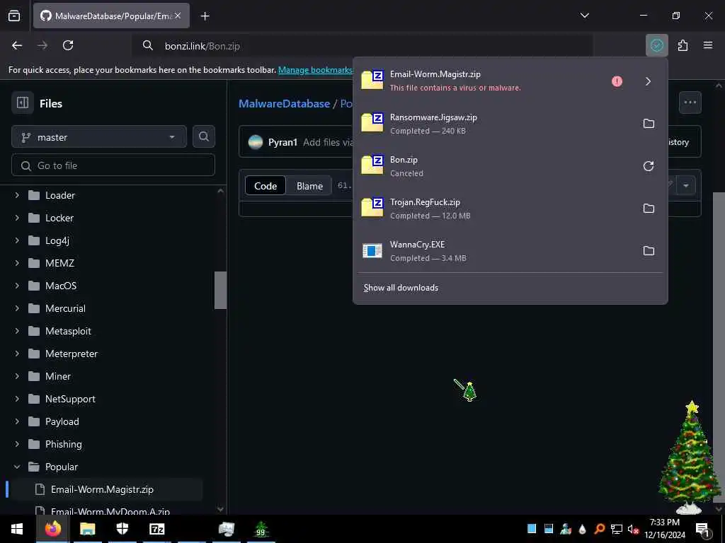Collapse the Popular folder
The image size is (725, 543).
click(17, 467)
